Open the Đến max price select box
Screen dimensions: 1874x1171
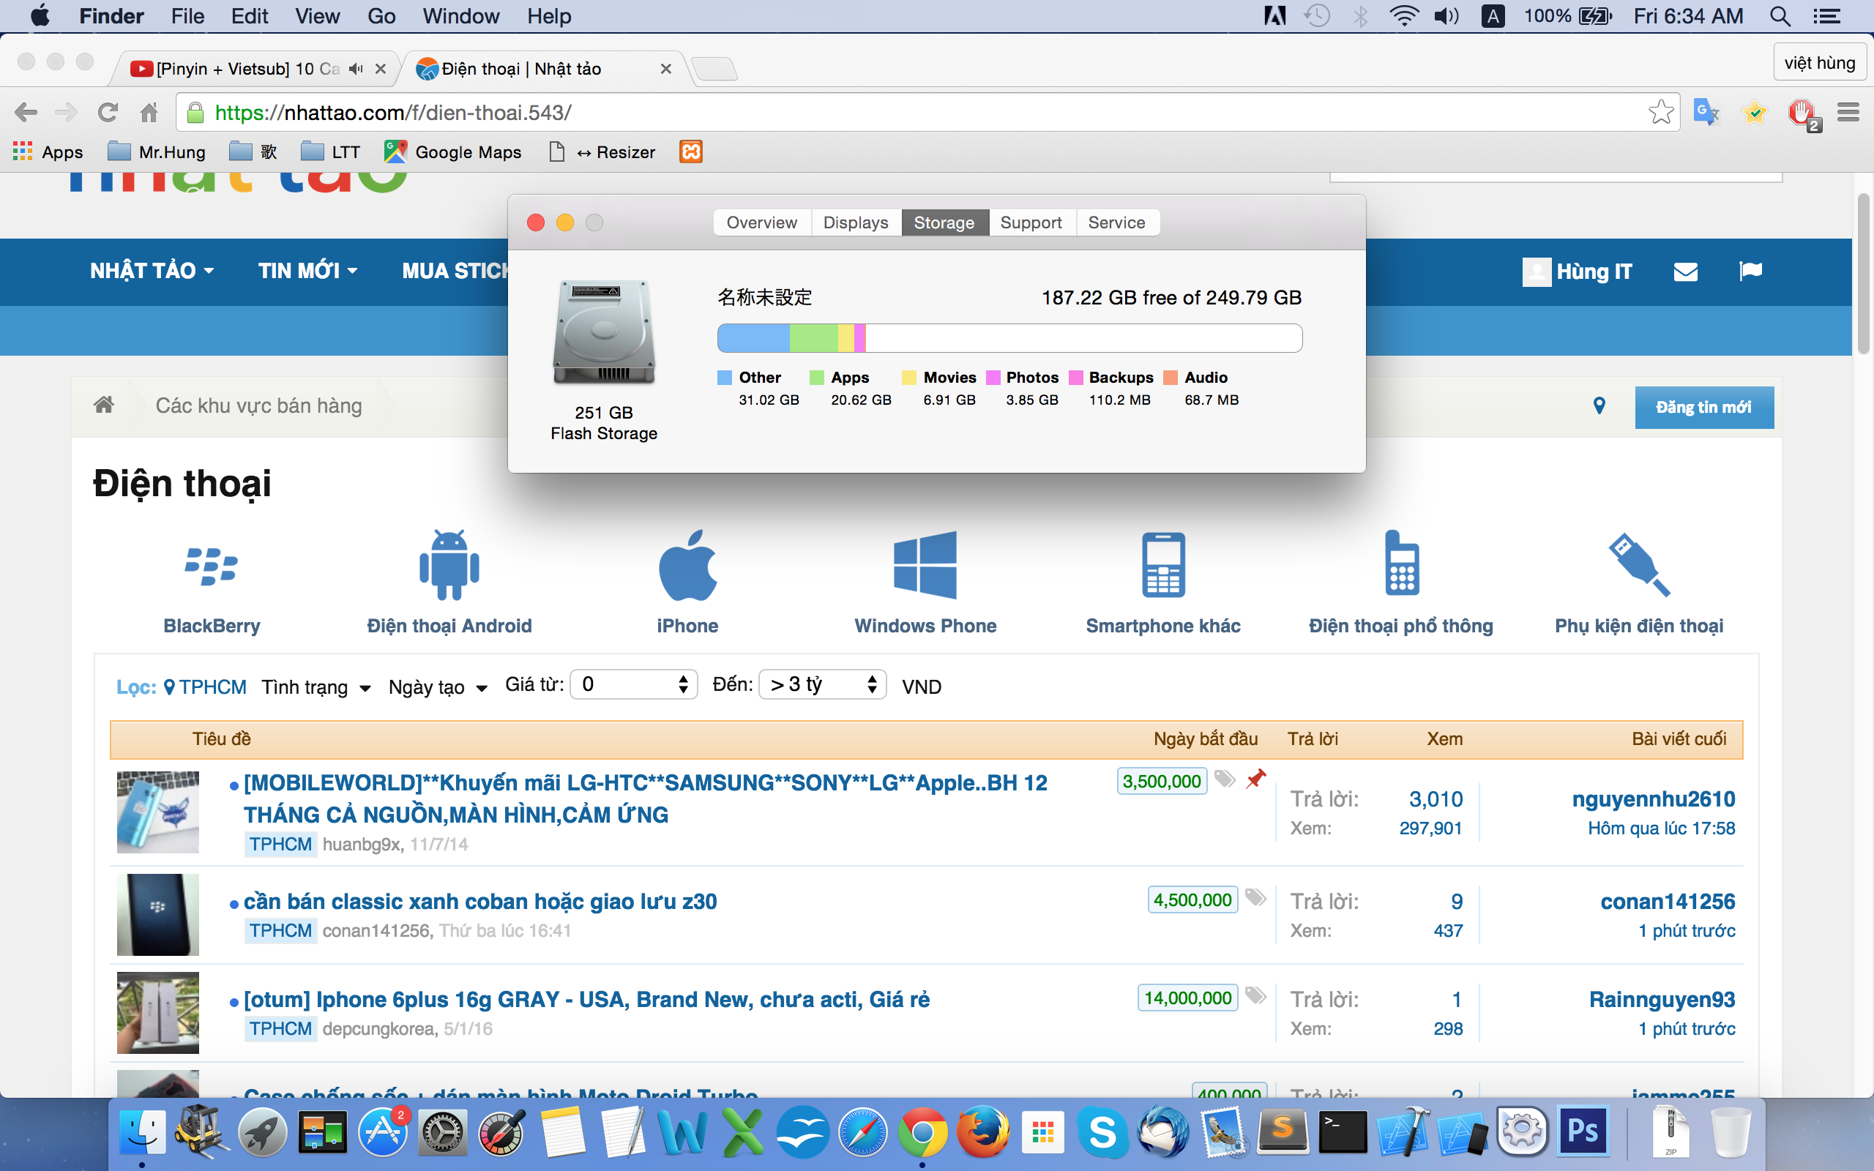(822, 684)
